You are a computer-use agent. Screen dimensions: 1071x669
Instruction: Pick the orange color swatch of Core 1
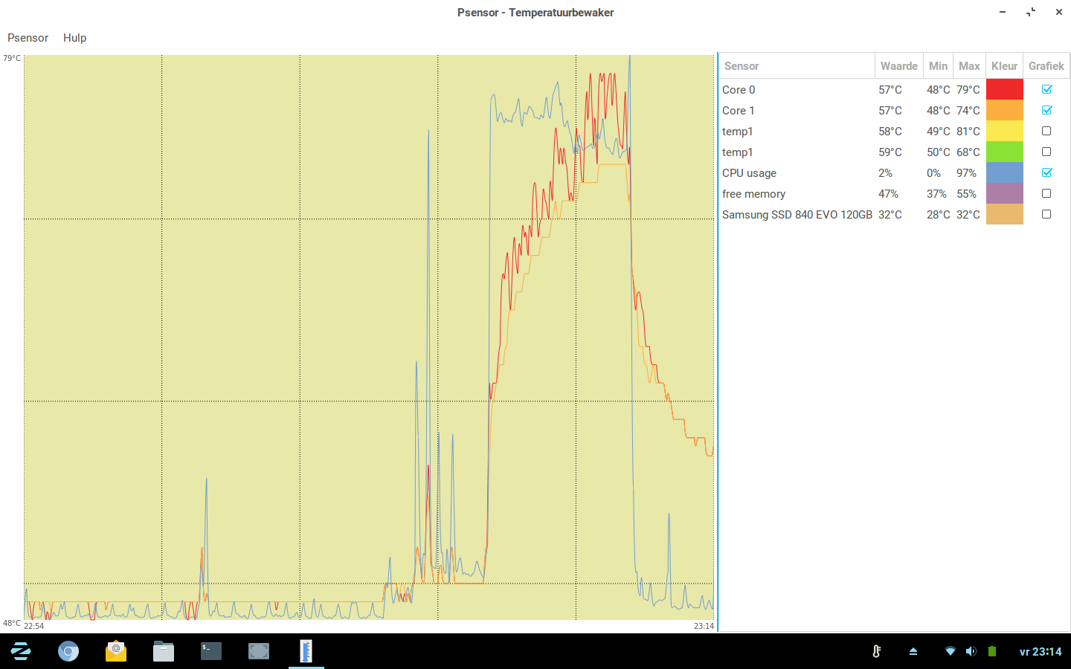point(1005,110)
